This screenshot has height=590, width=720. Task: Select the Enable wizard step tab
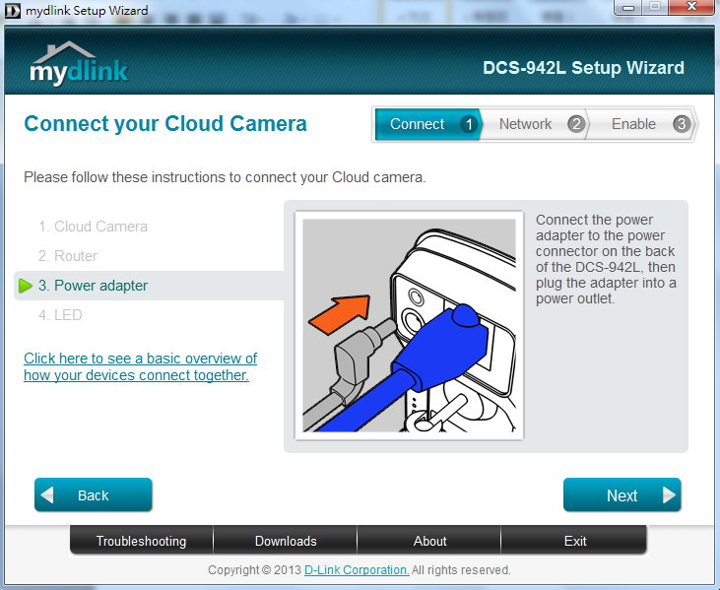[x=633, y=124]
